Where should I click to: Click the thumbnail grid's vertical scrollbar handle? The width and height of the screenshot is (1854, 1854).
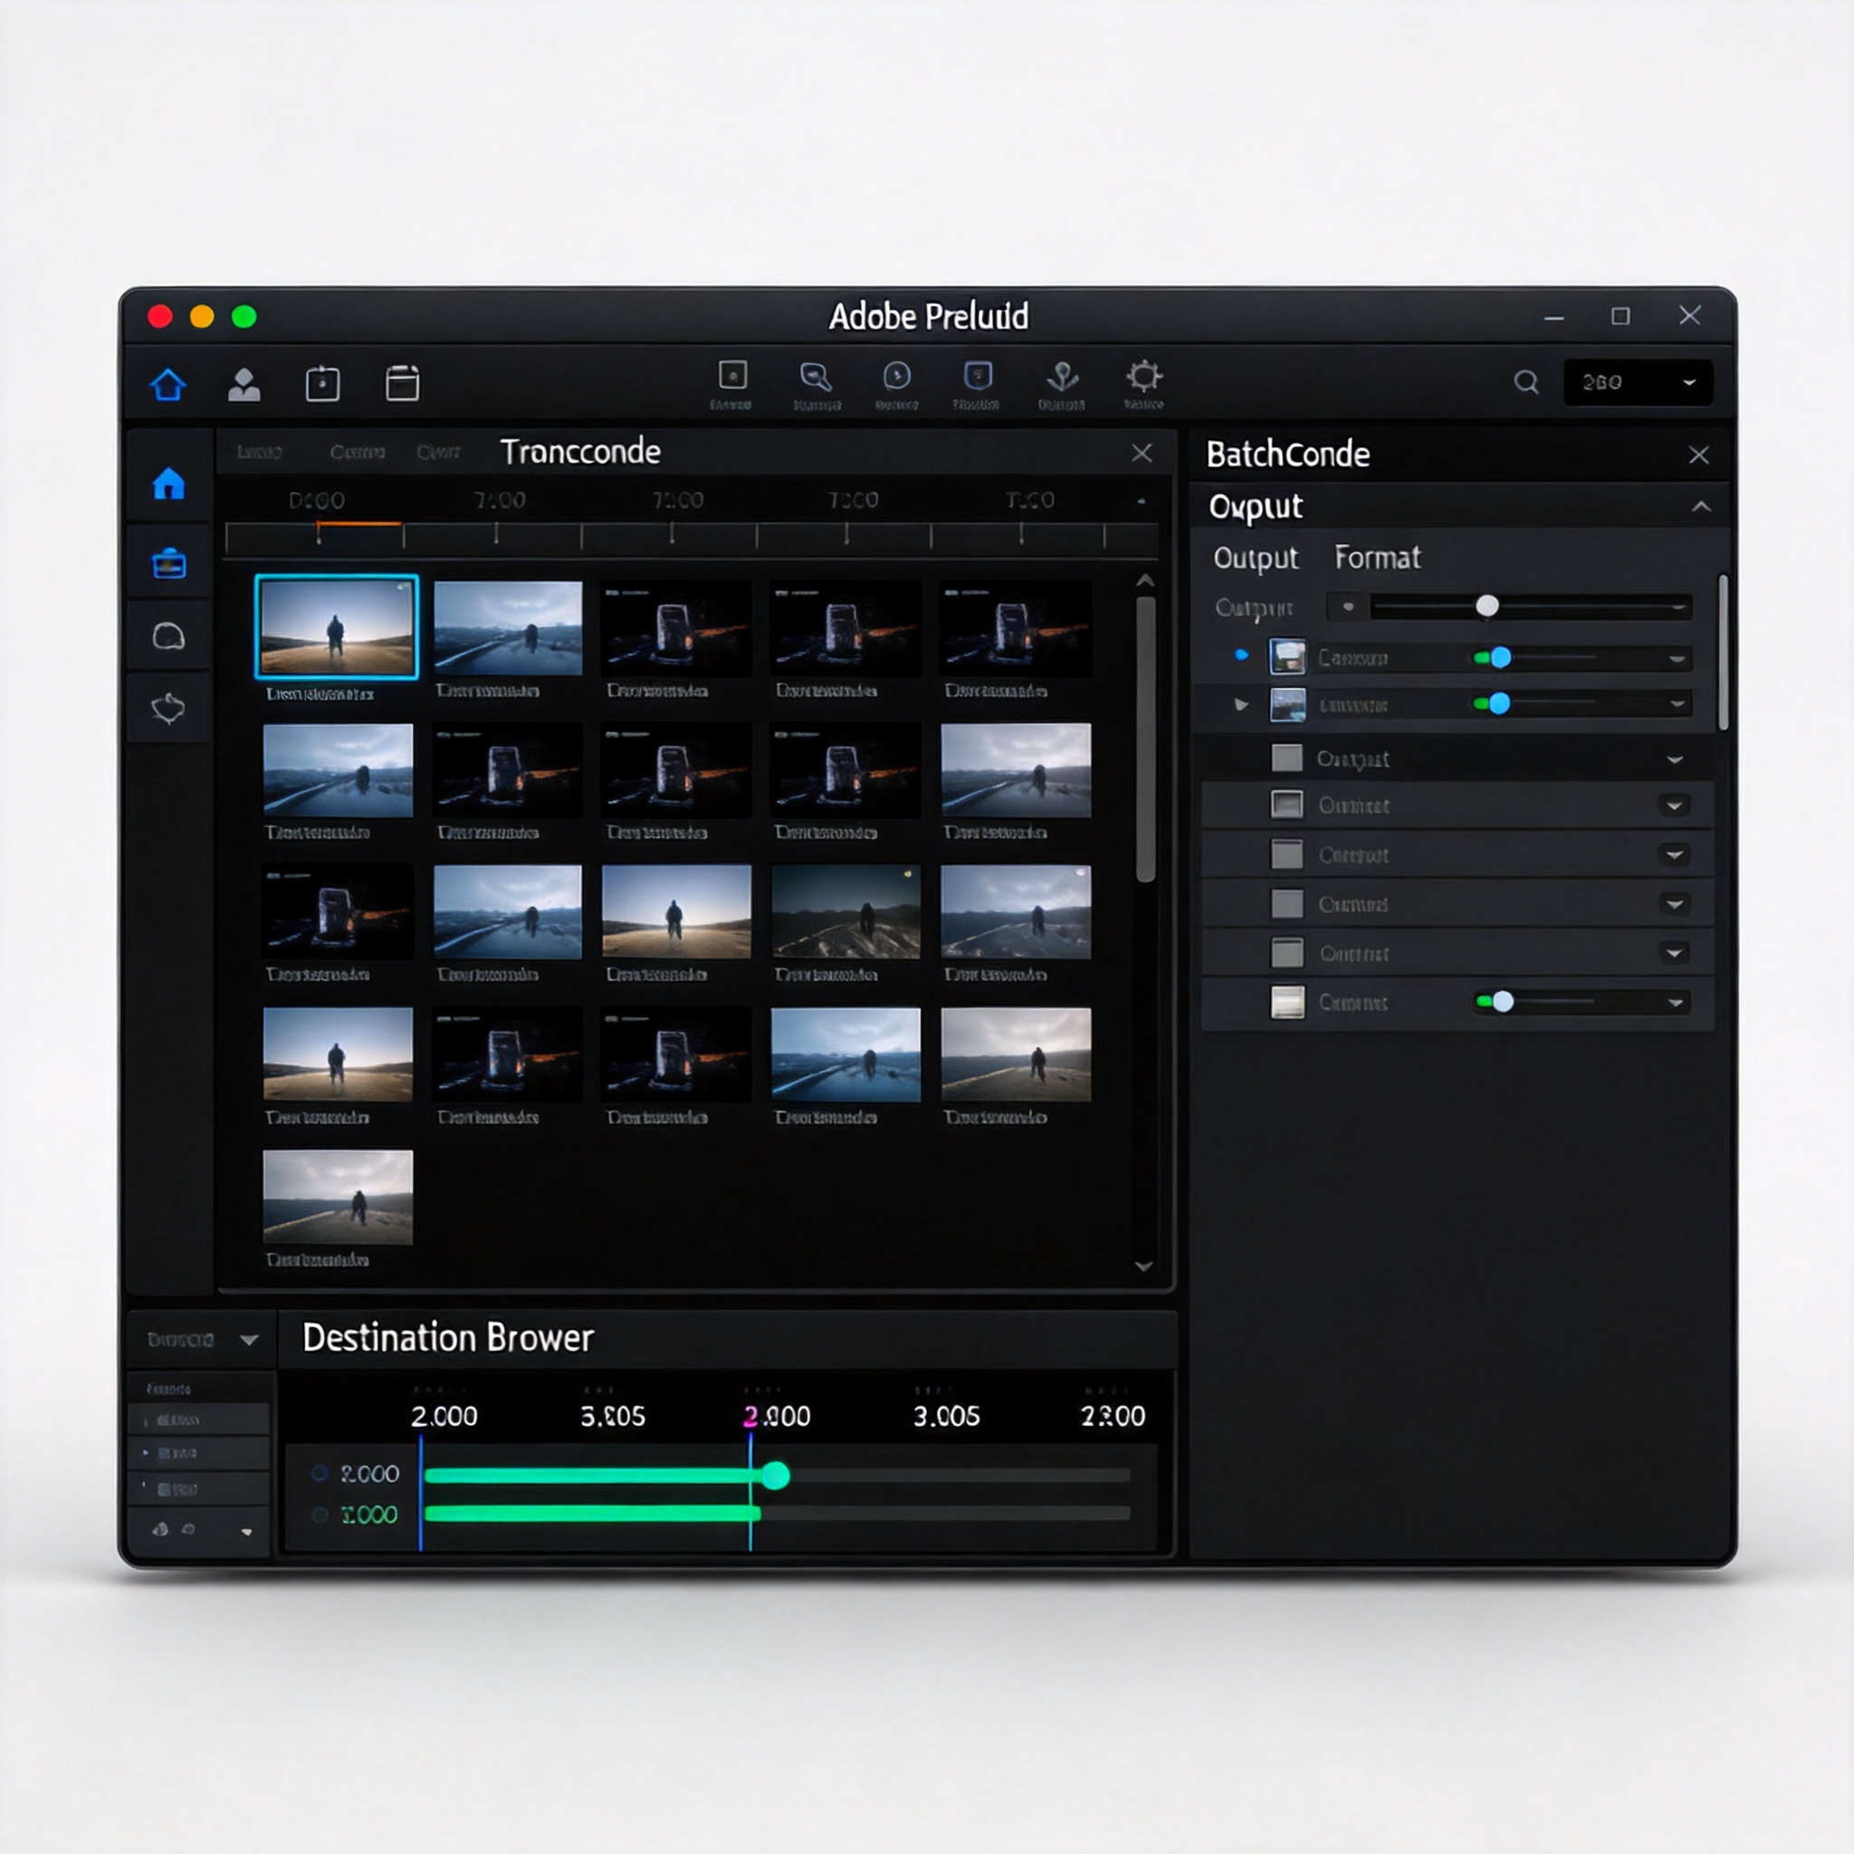(x=1145, y=739)
